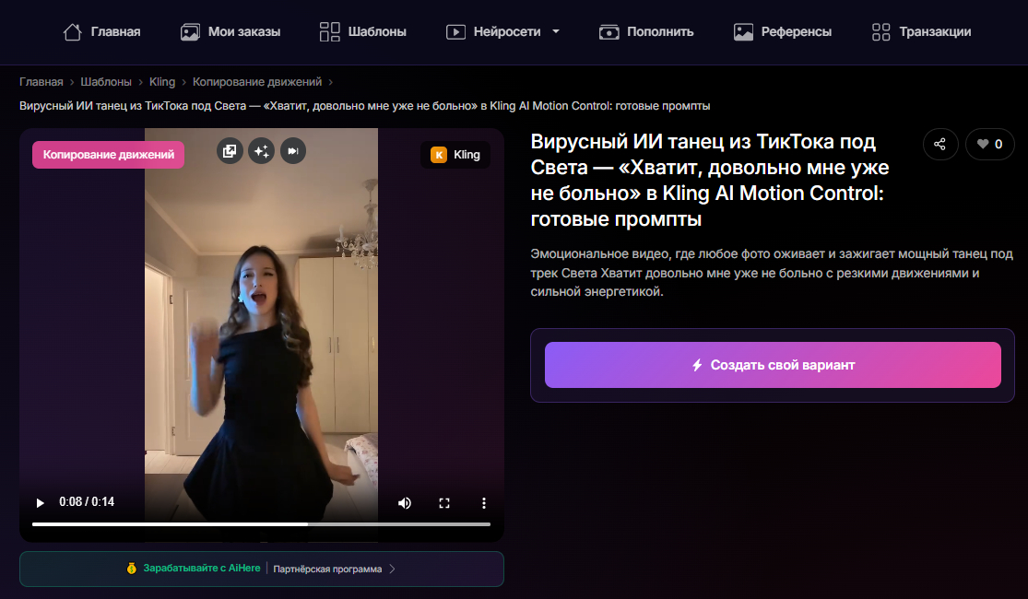Click the Kling badge on video
Image resolution: width=1028 pixels, height=599 pixels.
coord(455,155)
